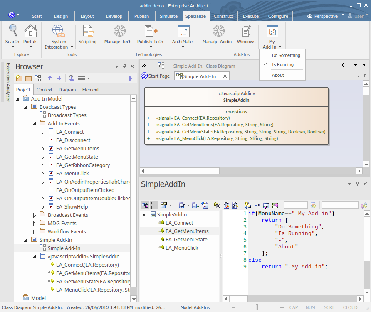The image size is (371, 312).
Task: Toggle the Is Running menu option
Action: (282, 64)
